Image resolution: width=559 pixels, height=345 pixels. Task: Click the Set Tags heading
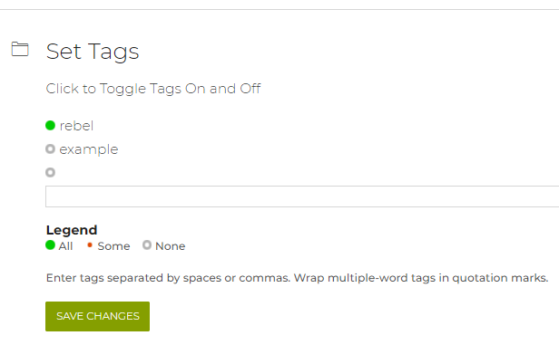[x=93, y=52]
